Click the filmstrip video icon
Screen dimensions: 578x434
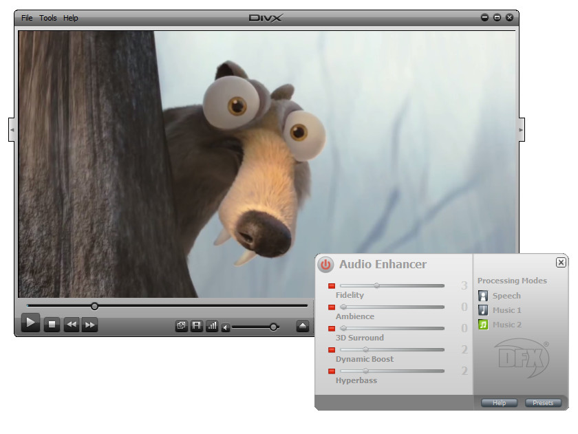(197, 326)
